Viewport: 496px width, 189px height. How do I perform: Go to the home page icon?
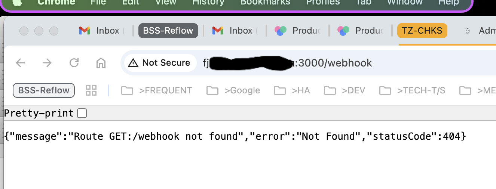[x=101, y=63]
